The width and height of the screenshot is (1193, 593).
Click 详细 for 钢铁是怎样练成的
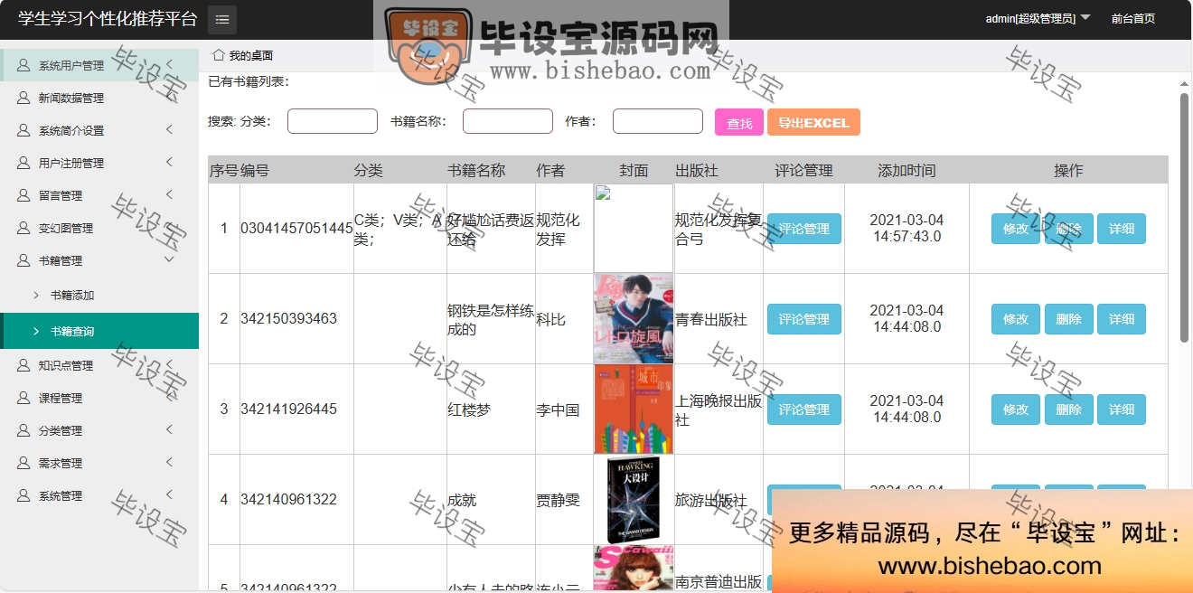coord(1122,319)
